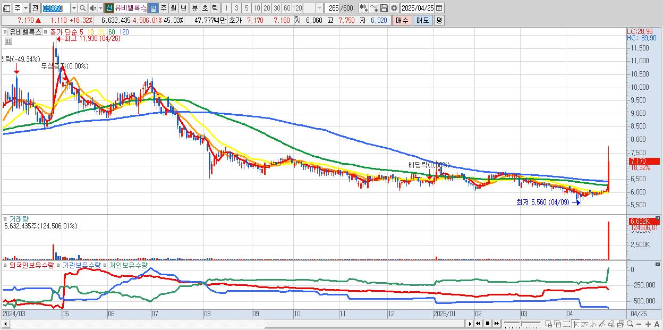
Task: Click the candle chart settings icon
Action: [364, 8]
